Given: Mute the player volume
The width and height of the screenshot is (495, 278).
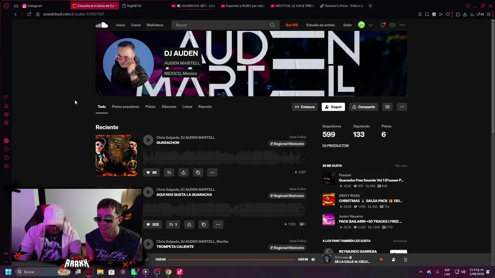Looking at the screenshot, I should (x=313, y=259).
